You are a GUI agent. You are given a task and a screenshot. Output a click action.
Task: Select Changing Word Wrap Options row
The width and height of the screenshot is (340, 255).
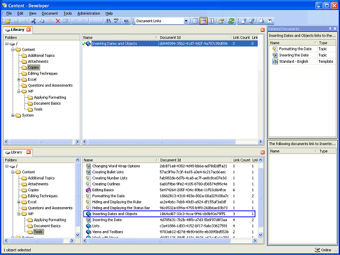pyautogui.click(x=170, y=166)
